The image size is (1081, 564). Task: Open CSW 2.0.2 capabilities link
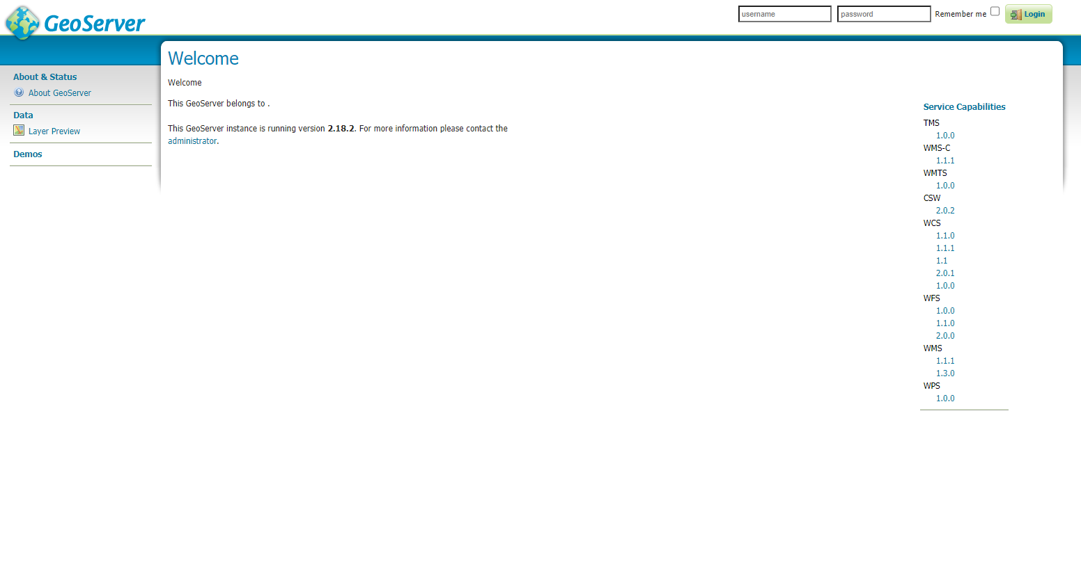945,211
